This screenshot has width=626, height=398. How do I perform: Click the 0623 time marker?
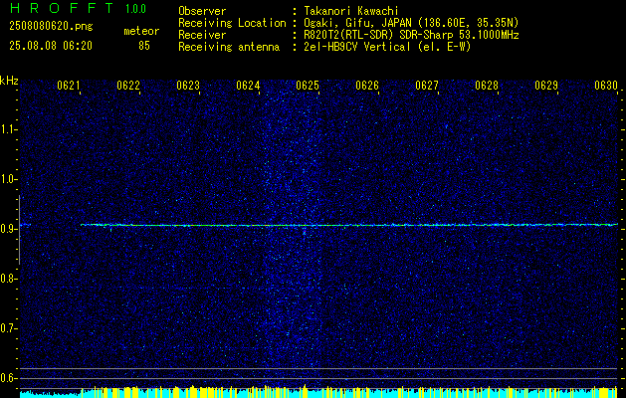point(188,86)
